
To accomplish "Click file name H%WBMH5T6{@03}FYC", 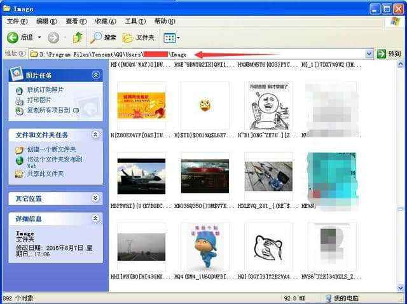I will (268, 65).
